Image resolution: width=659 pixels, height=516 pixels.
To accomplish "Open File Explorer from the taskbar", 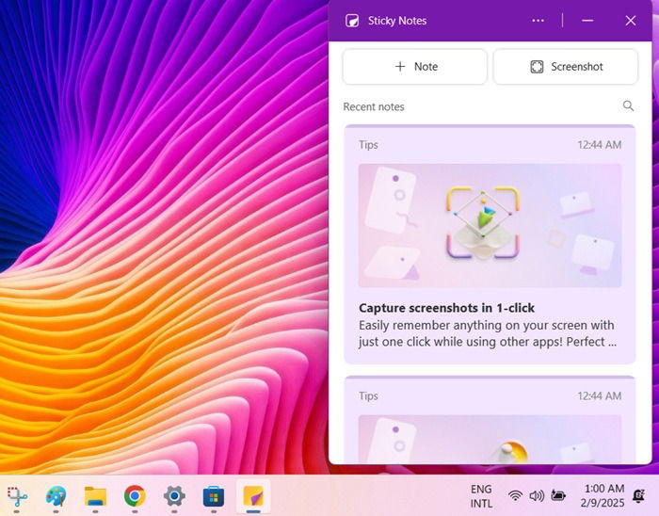I will coord(95,497).
